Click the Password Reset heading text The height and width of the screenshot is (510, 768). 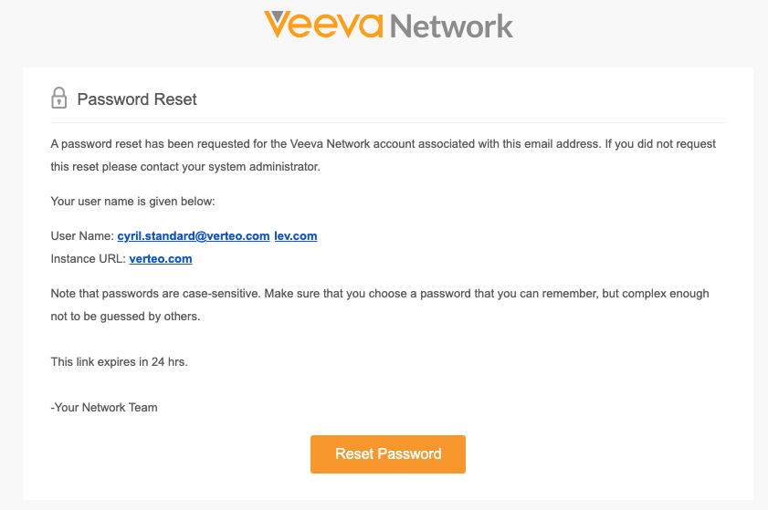tap(137, 99)
